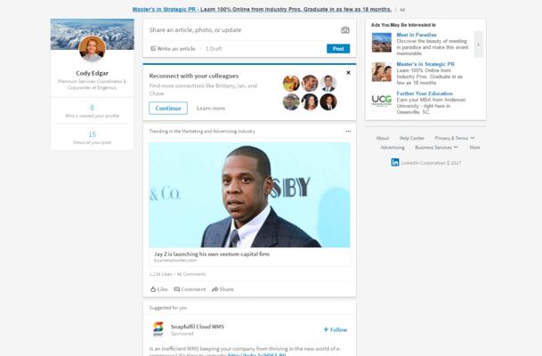
Task: Open three-dot menu on trending post
Action: (x=348, y=131)
